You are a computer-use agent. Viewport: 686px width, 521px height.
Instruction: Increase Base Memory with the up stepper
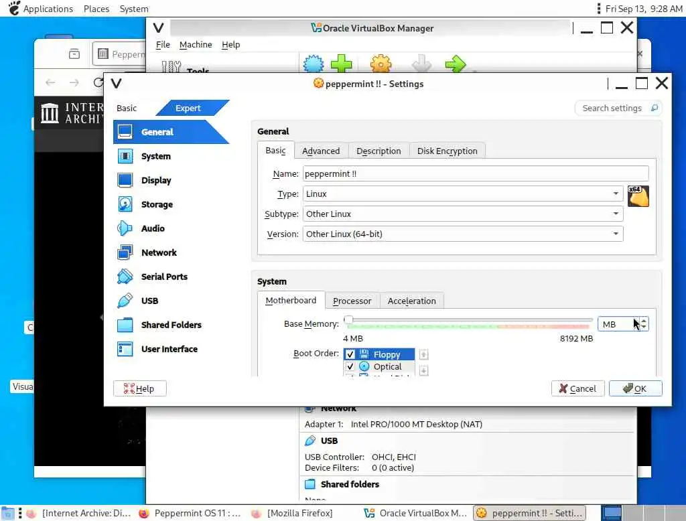pos(644,320)
